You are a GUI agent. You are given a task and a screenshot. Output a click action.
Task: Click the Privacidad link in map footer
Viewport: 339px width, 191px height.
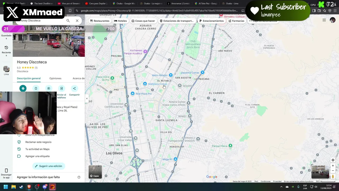pos(277,181)
